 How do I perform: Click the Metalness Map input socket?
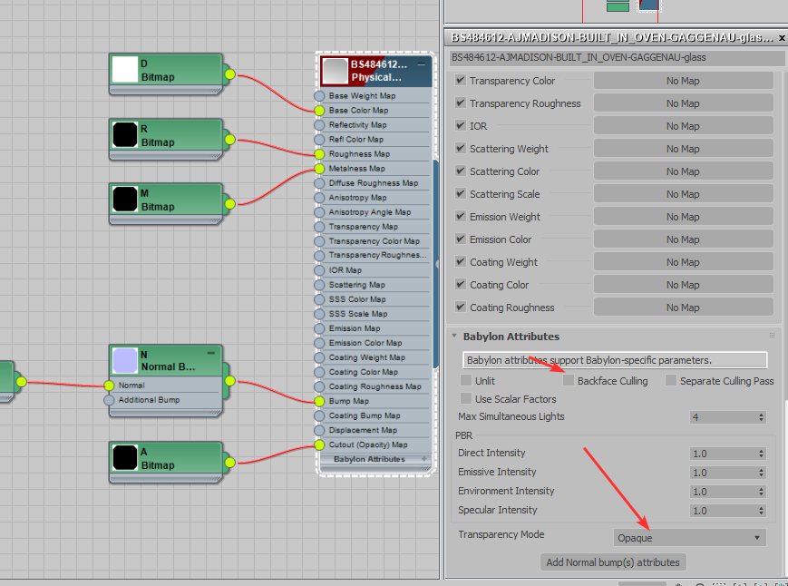[319, 169]
